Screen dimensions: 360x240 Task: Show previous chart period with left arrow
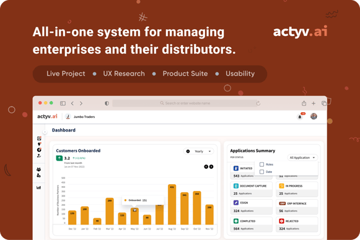point(206,167)
